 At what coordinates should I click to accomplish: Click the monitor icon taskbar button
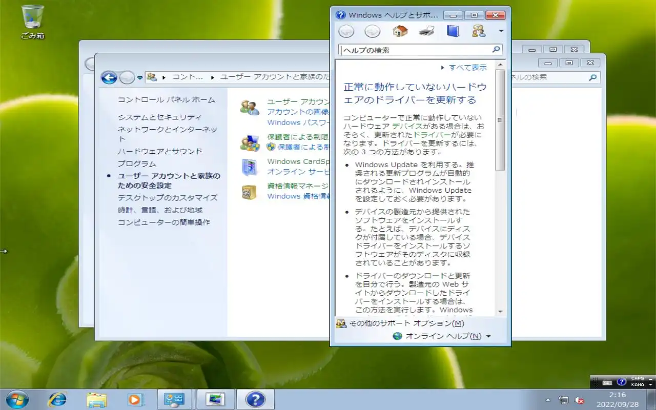pyautogui.click(x=215, y=399)
